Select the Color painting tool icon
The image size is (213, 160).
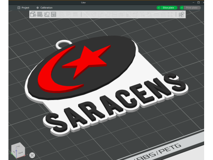[x=150, y=15]
